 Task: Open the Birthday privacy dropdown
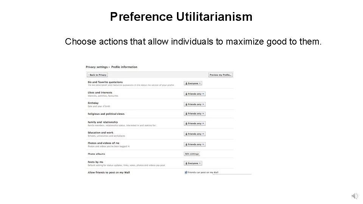(195, 104)
